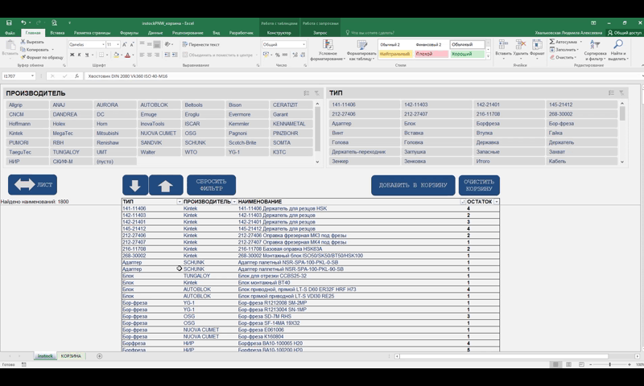Expand the cell styles gallery
This screenshot has width=644, height=386.
click(x=488, y=57)
